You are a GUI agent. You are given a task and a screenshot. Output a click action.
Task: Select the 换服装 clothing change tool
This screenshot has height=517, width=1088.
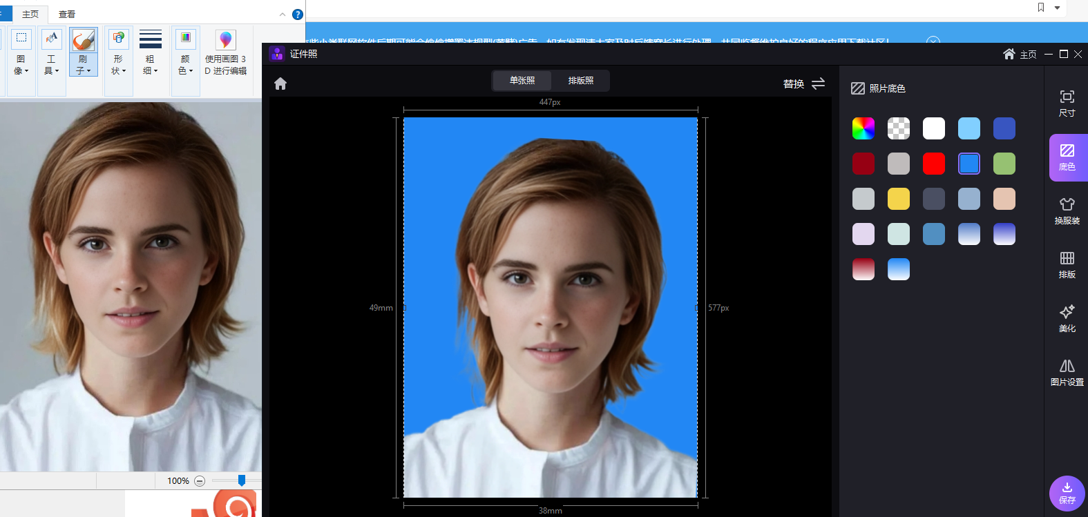[x=1067, y=211]
